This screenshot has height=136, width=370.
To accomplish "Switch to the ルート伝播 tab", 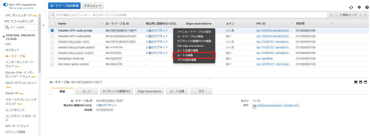I will (x=177, y=91).
